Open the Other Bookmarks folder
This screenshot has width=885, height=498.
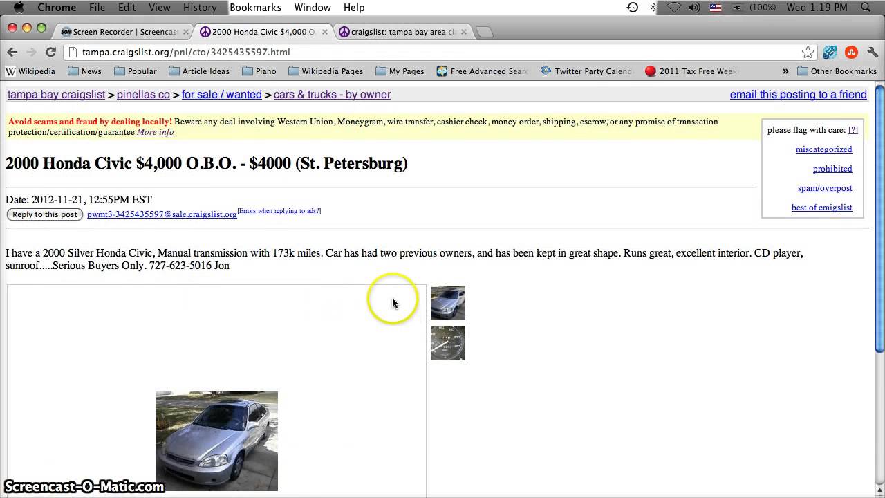837,71
